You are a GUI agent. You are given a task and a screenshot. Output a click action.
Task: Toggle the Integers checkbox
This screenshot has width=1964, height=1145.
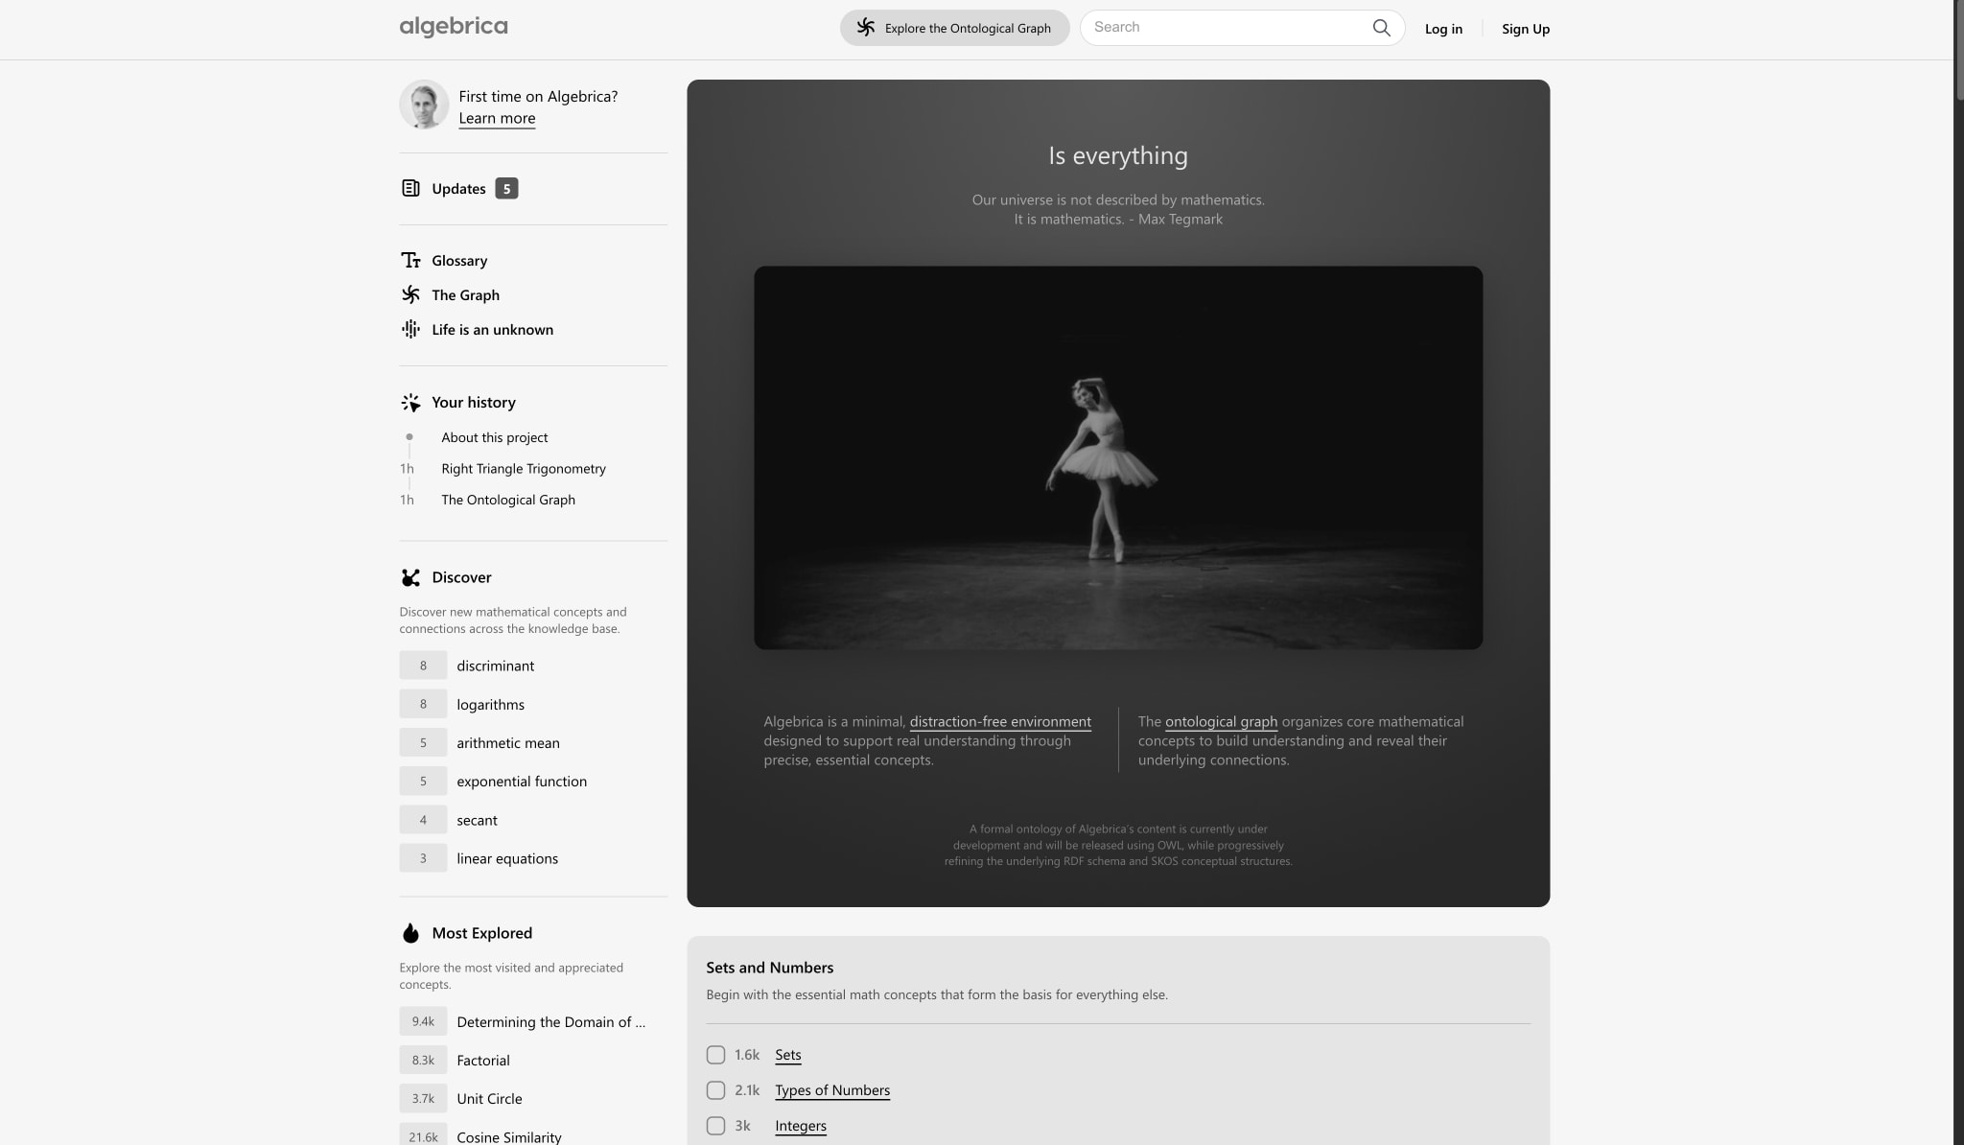pyautogui.click(x=715, y=1126)
